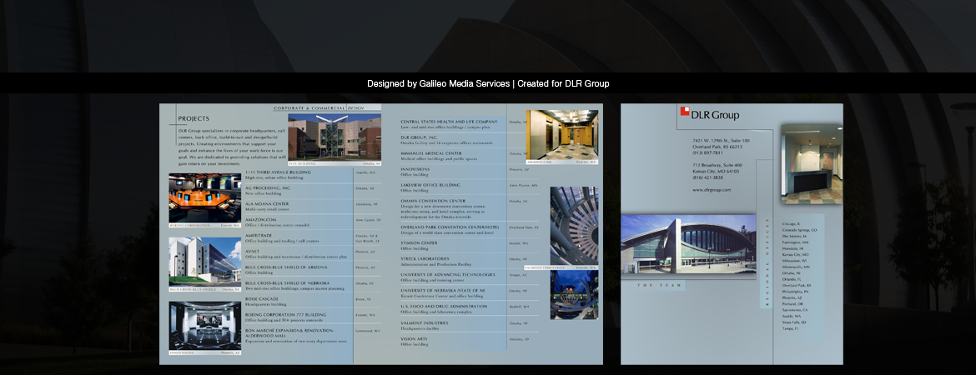Click the 'Designed by Galileo Media Services' caption
Viewport: 976px width, 375px height.
[x=438, y=83]
